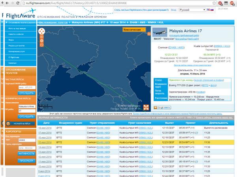Screen dimensions: 237x177
Task: Click the ПРОСМОТР button
Action: [26, 161]
